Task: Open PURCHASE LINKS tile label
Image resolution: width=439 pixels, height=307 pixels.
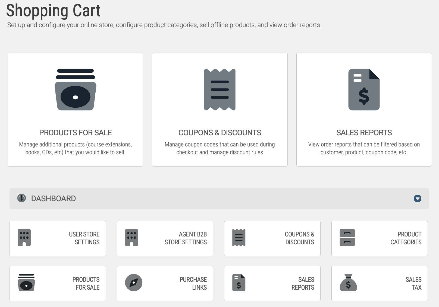Action: click(x=193, y=283)
